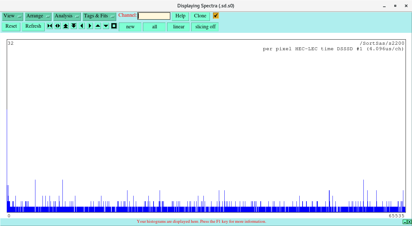Shift spectrum right with right-arrow icon
The height and width of the screenshot is (226, 412).
[90, 26]
